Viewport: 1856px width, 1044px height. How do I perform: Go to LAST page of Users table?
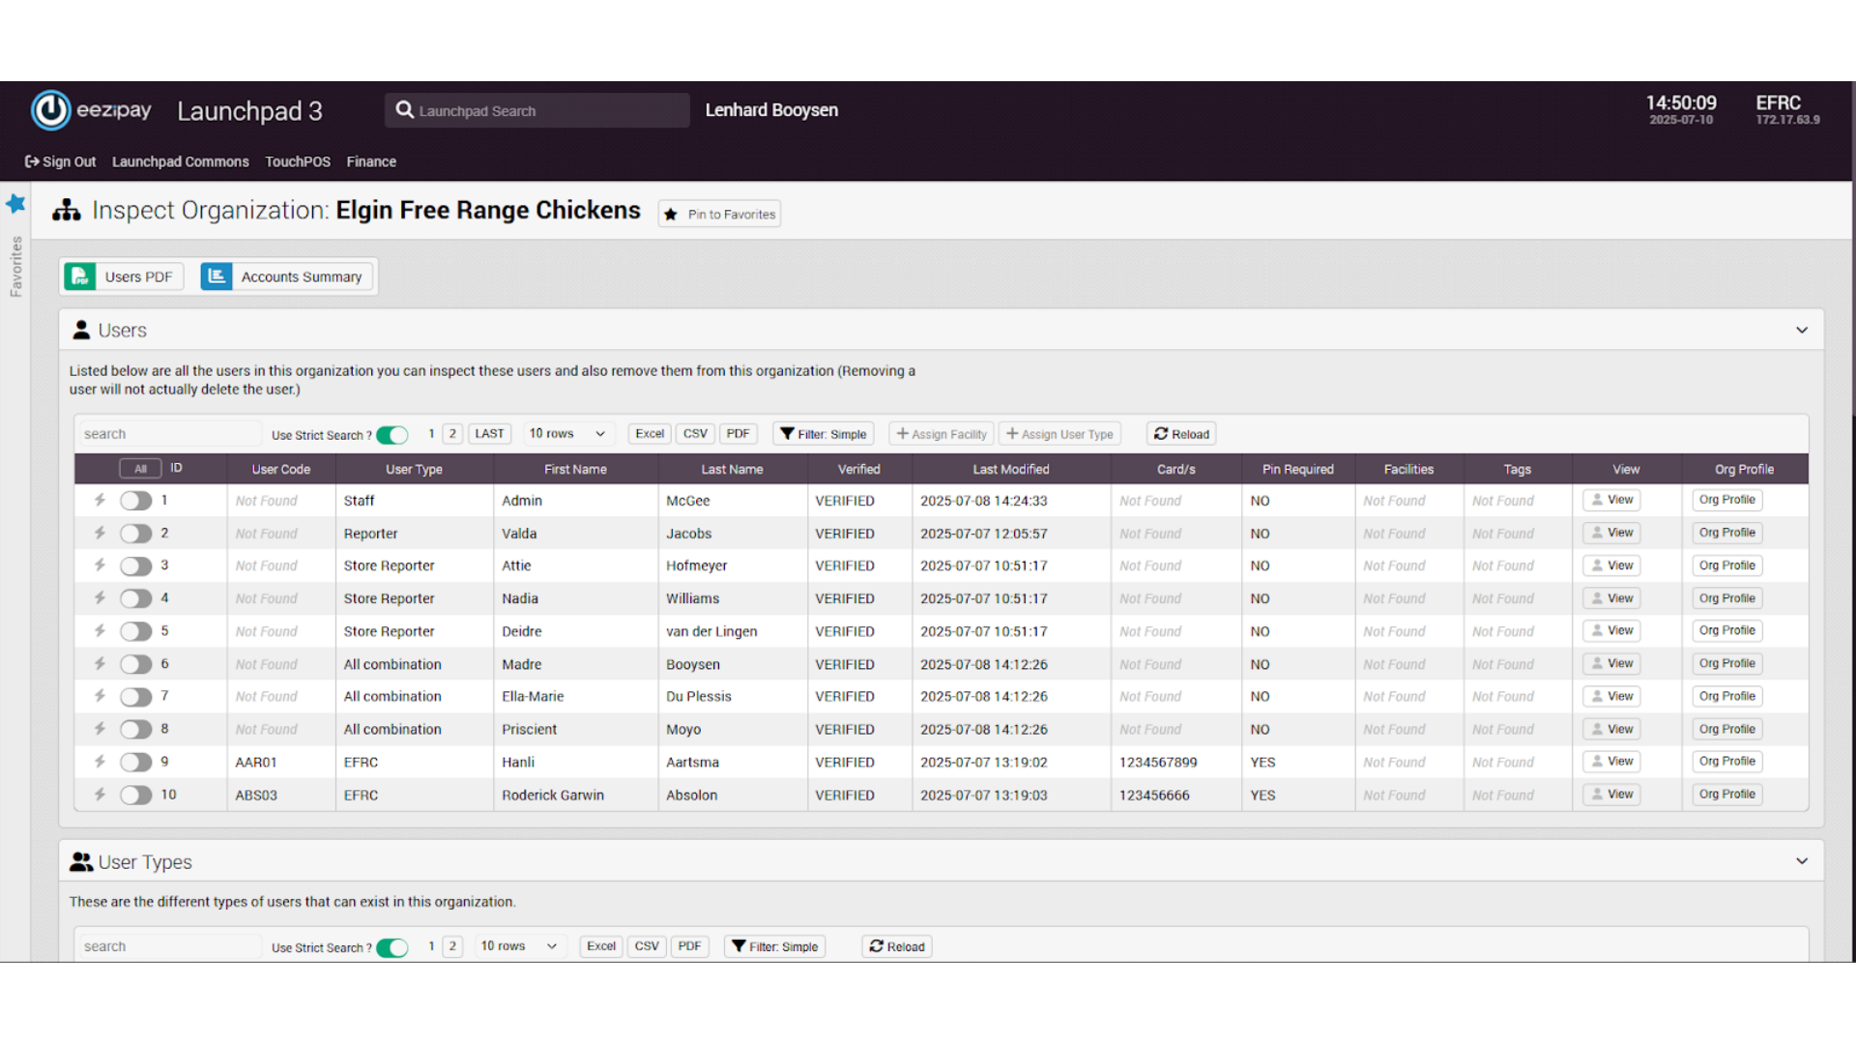pyautogui.click(x=489, y=434)
